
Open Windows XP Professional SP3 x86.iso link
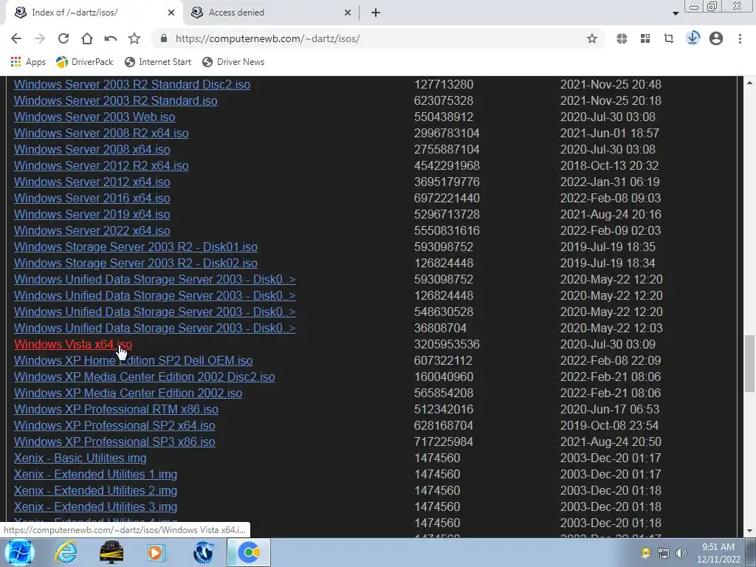tap(114, 441)
